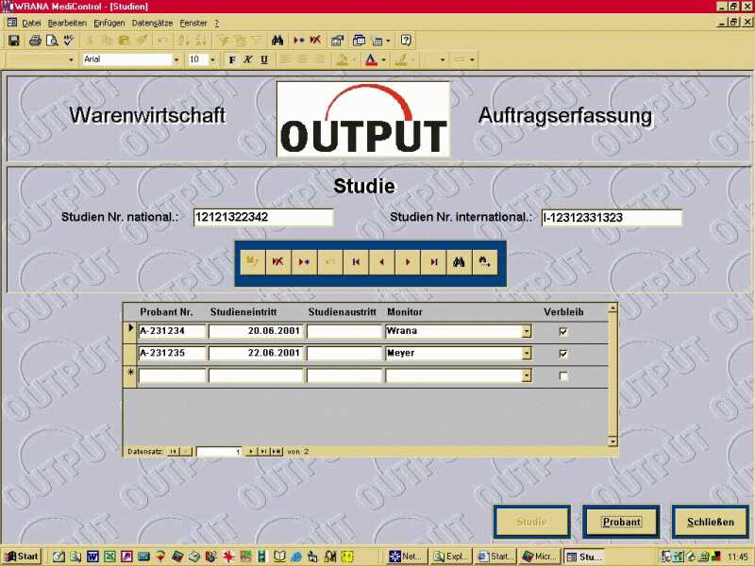Screen dimensions: 755x566
Task: Click the Schließen button
Action: [711, 522]
